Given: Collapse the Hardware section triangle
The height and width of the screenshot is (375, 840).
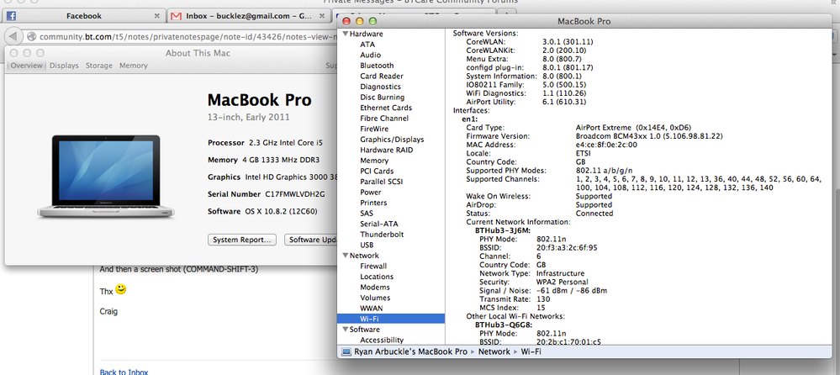Looking at the screenshot, I should click(x=345, y=34).
